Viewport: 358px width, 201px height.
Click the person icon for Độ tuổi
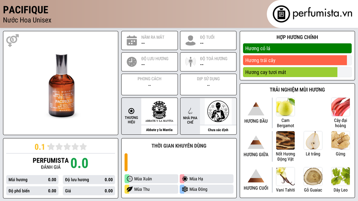(x=191, y=40)
